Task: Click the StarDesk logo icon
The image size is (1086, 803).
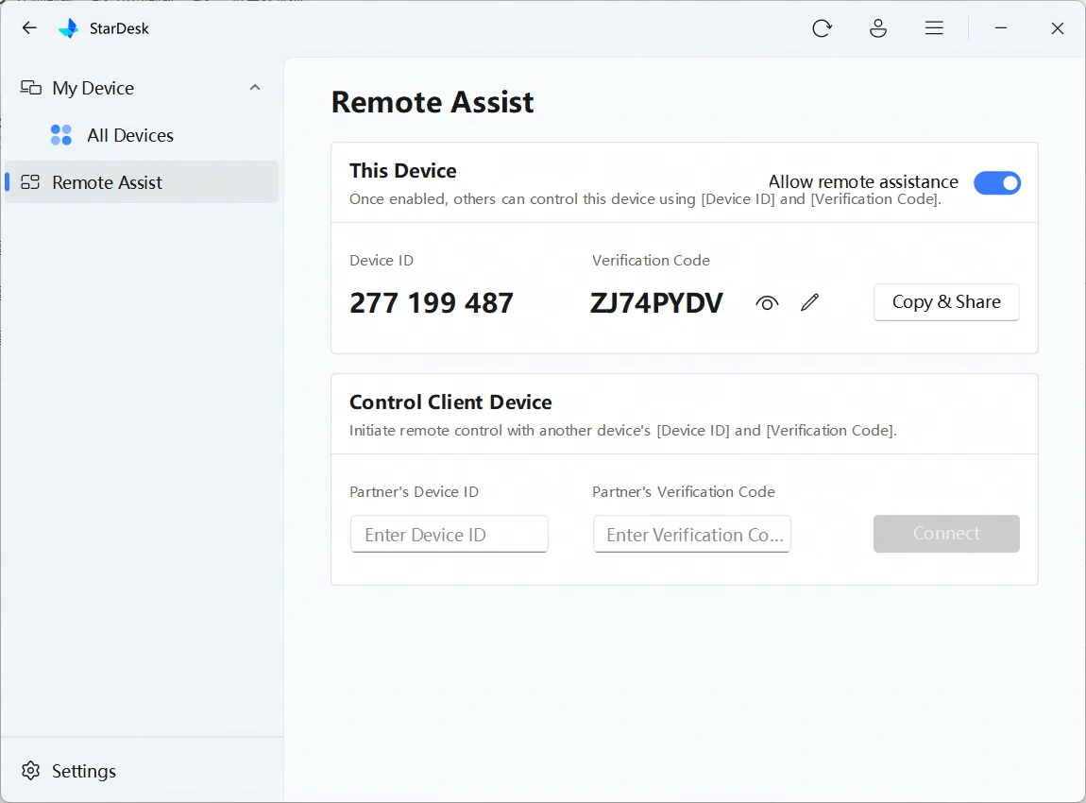Action: 69,28
